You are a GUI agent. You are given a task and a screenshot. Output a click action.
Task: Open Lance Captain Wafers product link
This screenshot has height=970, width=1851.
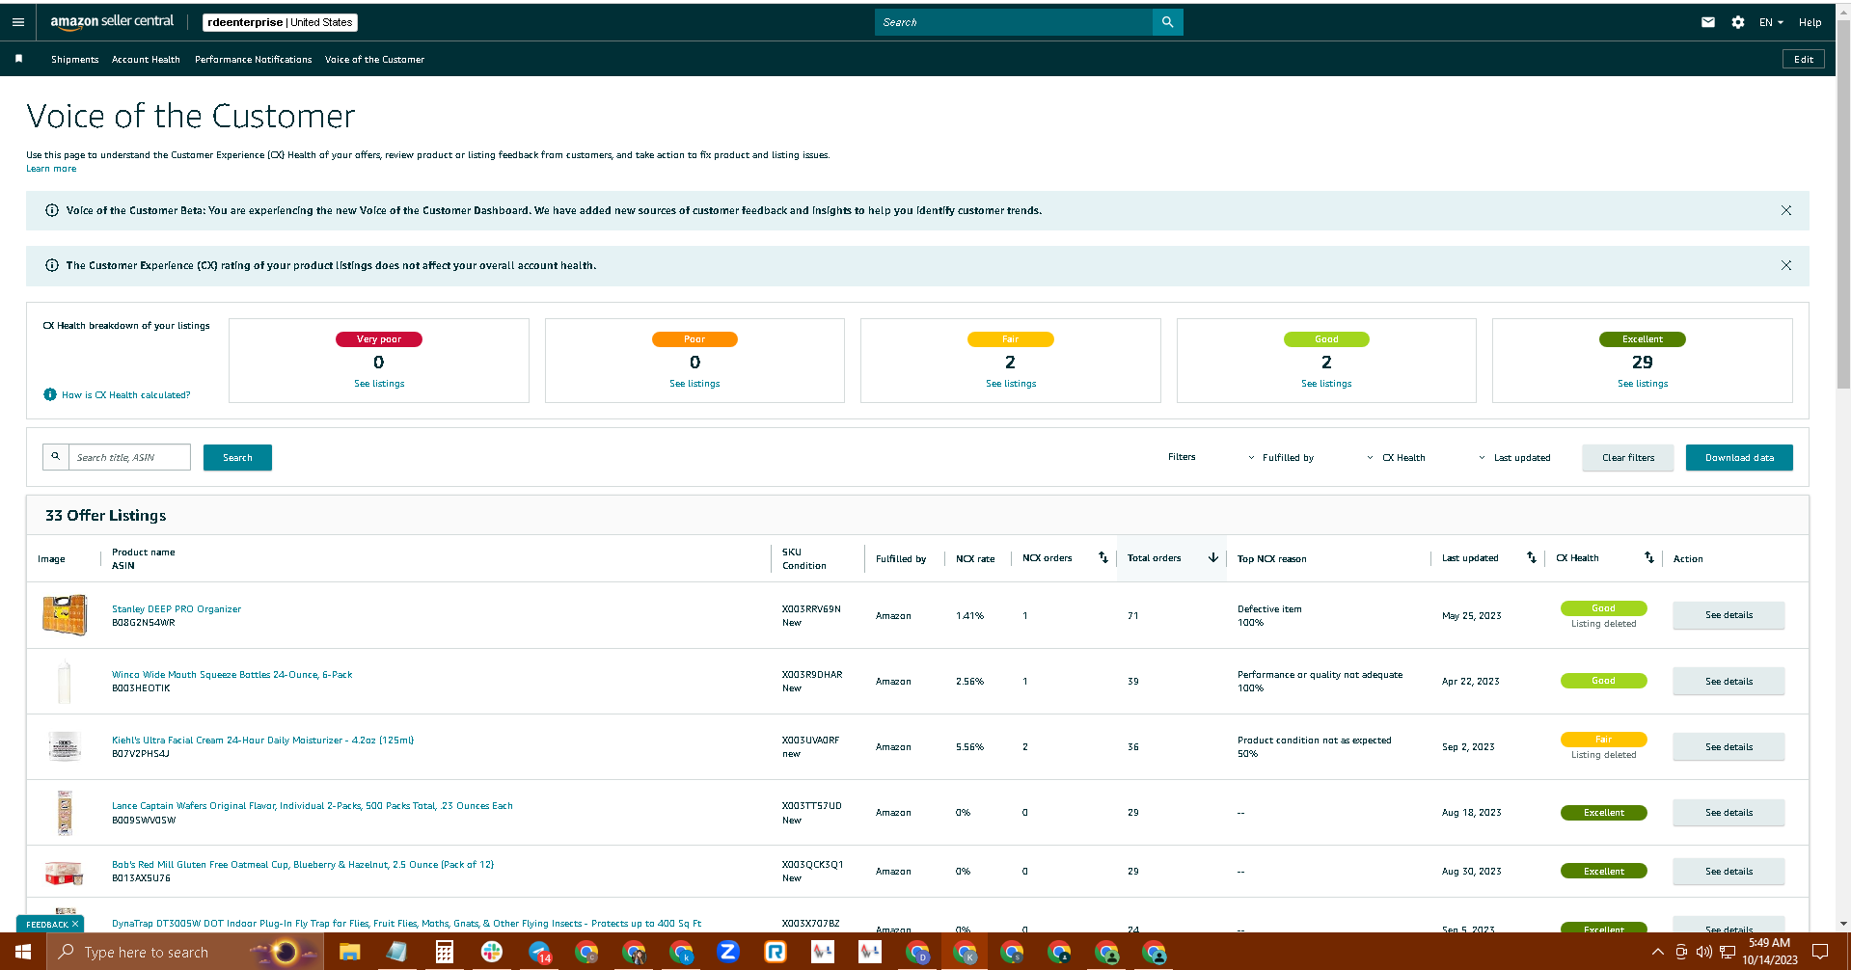tap(312, 806)
